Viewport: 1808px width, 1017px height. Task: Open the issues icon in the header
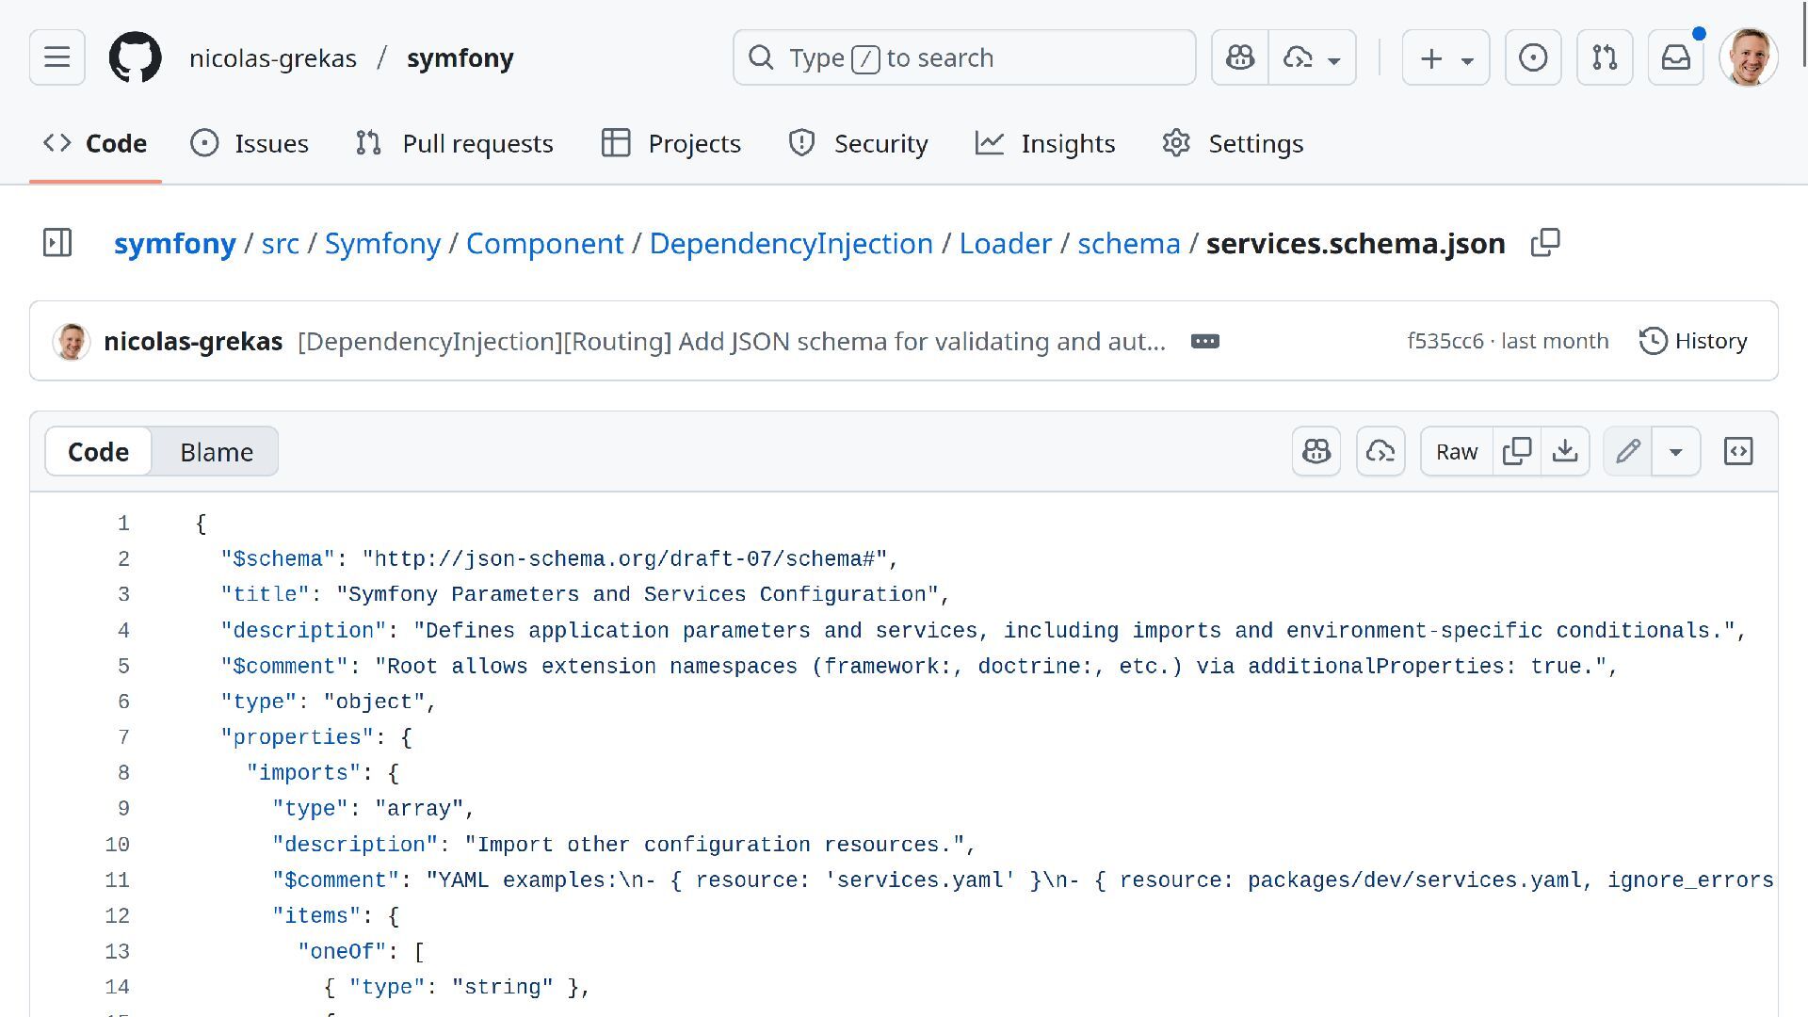pyautogui.click(x=1532, y=57)
